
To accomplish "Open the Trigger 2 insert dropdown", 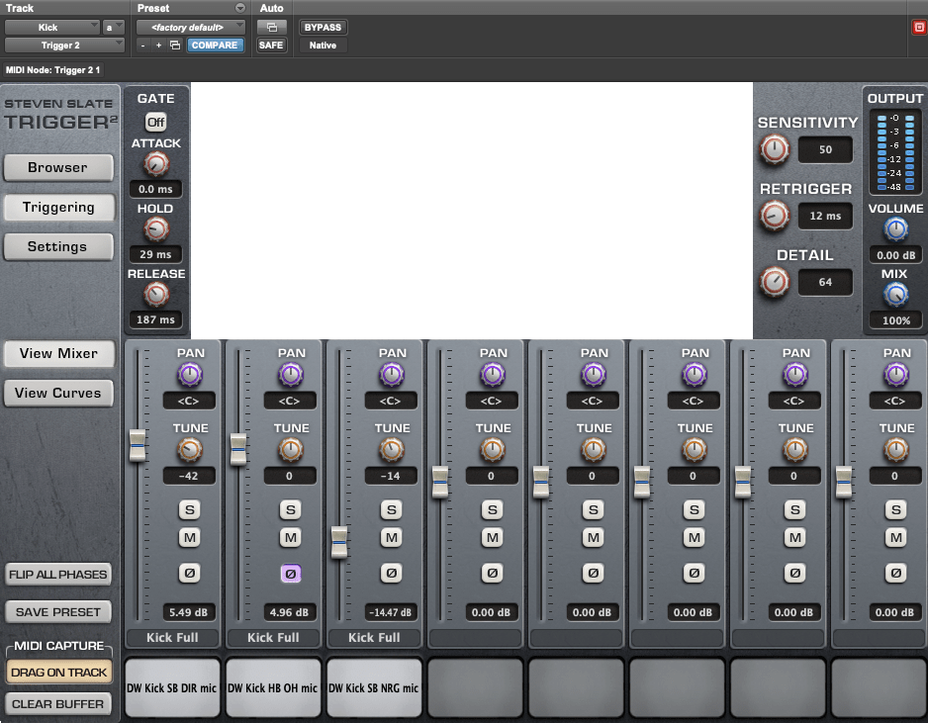I will point(65,45).
